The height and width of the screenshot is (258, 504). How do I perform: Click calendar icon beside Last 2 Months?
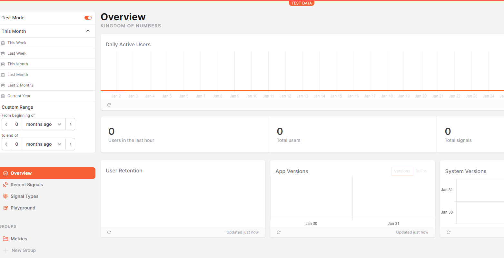pos(3,85)
